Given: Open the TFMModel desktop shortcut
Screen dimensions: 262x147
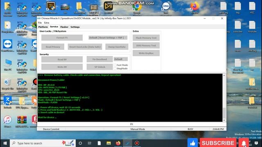Looking at the screenshot, I should tap(51, 8).
